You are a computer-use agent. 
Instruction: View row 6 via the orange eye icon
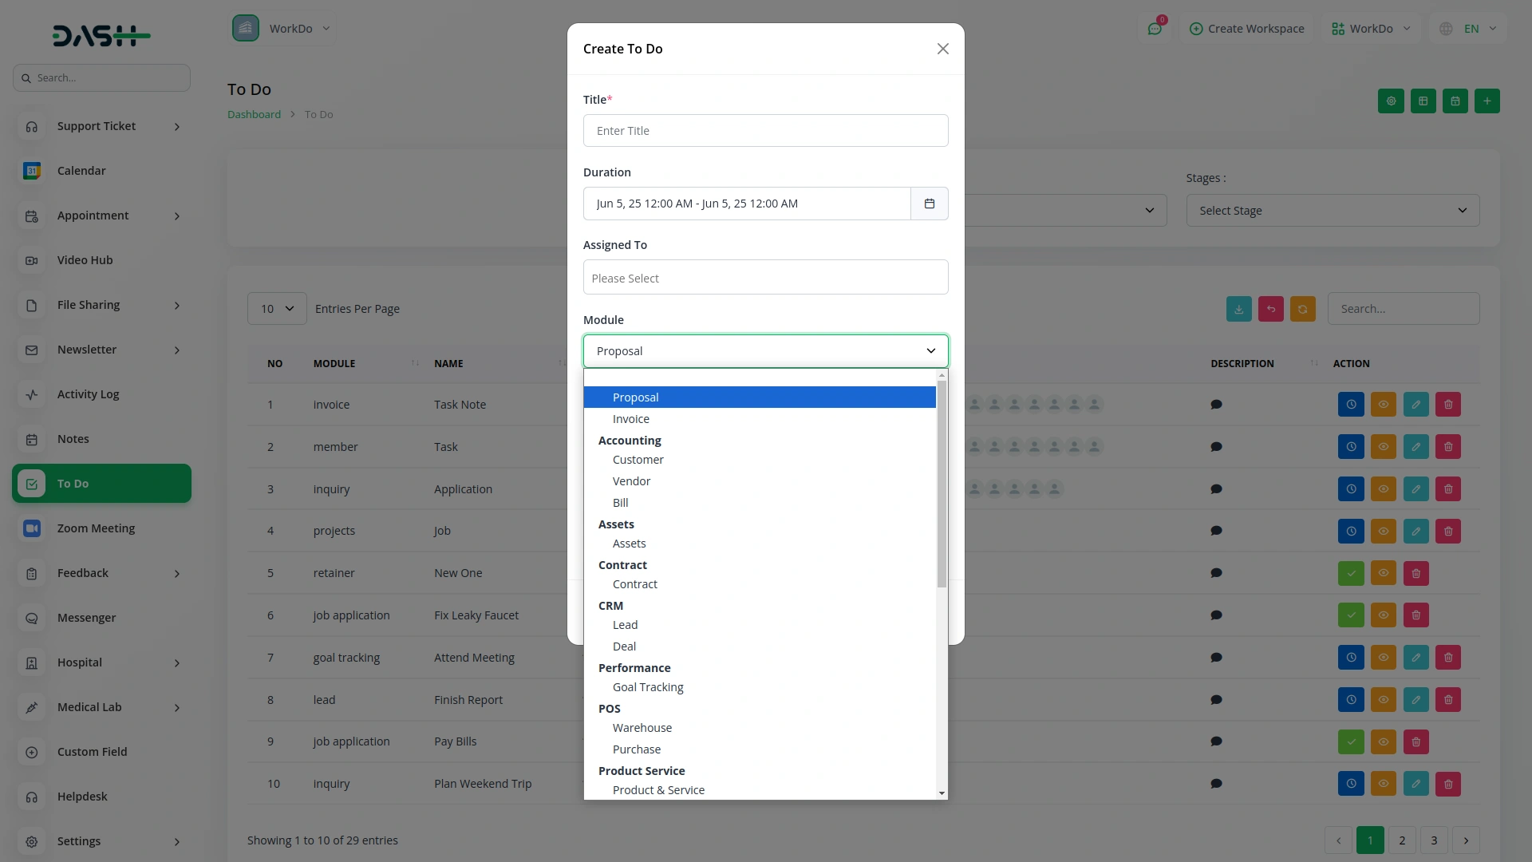[1384, 615]
